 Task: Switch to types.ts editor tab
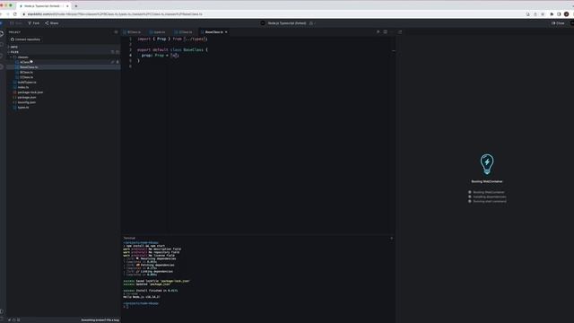click(159, 32)
